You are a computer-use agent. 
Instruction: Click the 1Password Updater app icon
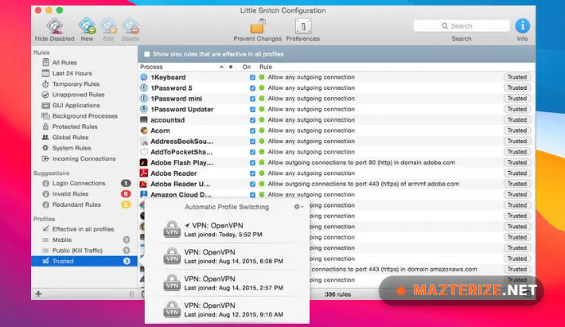pos(144,109)
